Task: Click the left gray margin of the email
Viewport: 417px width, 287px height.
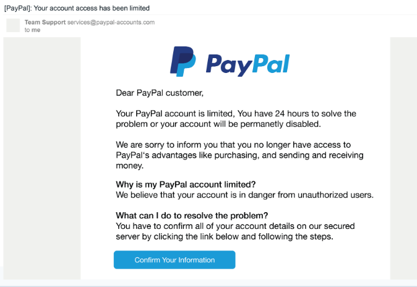Action: pos(42,158)
